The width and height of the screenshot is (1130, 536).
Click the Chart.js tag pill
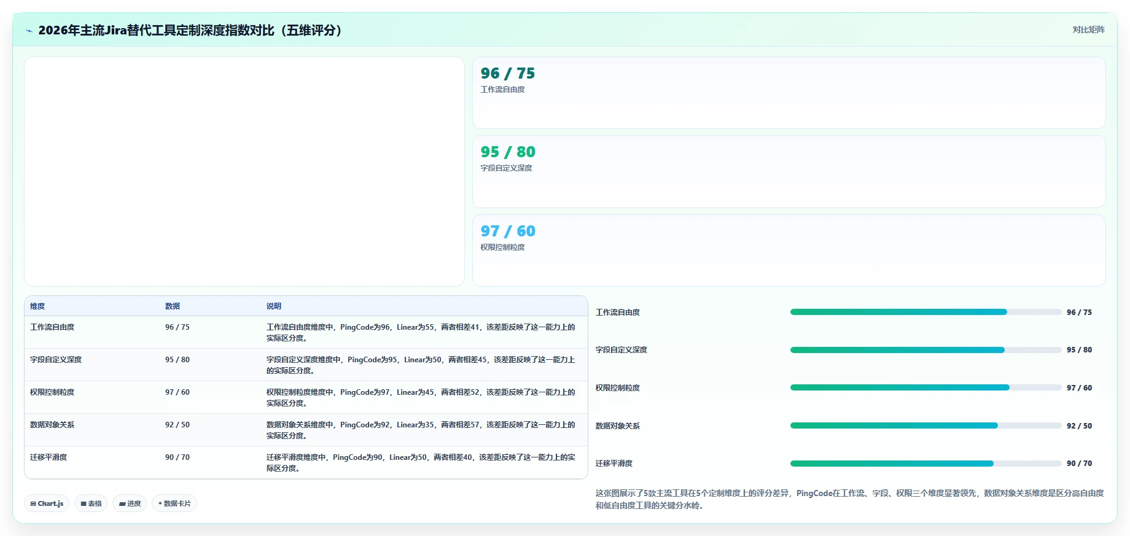pos(47,503)
